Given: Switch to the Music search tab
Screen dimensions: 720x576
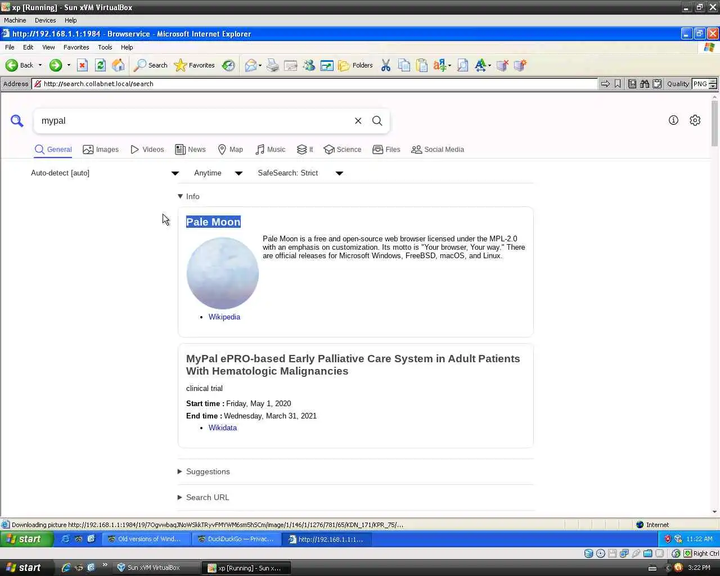Looking at the screenshot, I should (x=270, y=150).
